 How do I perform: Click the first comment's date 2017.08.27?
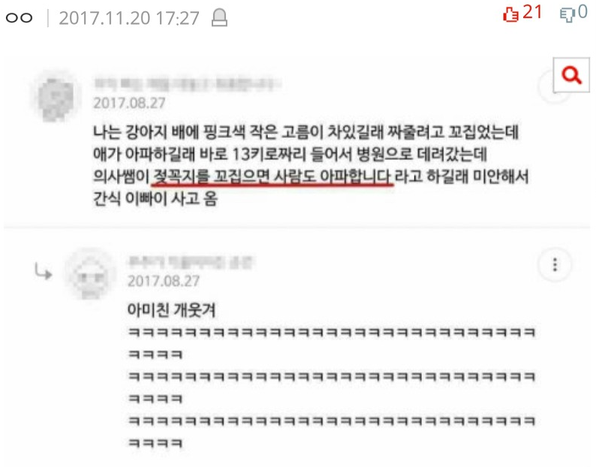click(129, 103)
